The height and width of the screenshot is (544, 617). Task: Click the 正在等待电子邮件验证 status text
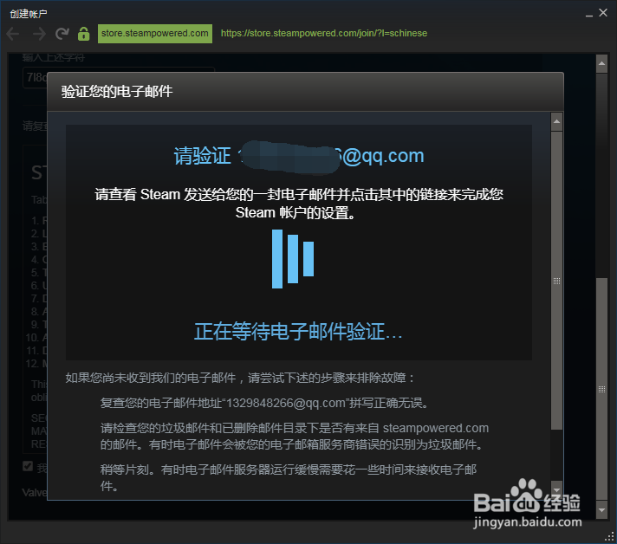tap(298, 331)
